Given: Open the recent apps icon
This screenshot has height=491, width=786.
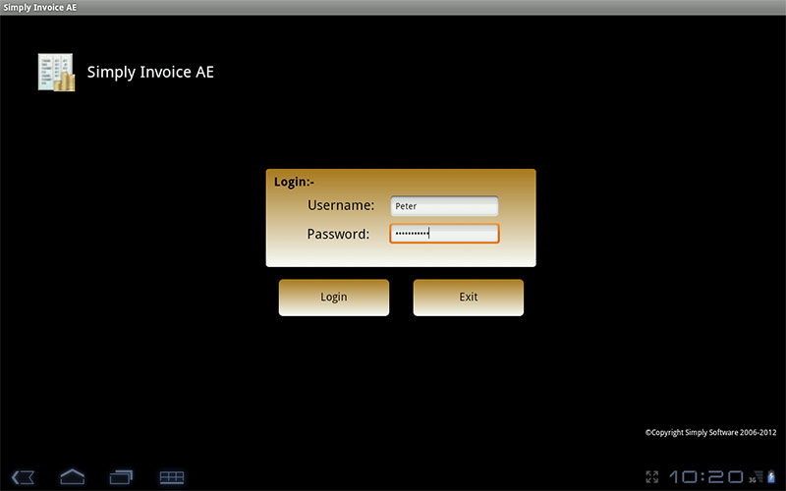Looking at the screenshot, I should (x=121, y=477).
